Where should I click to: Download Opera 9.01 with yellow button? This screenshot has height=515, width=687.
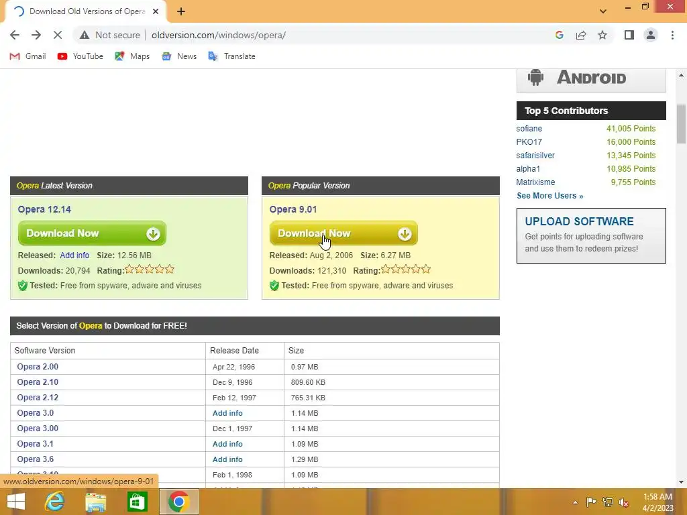(343, 233)
